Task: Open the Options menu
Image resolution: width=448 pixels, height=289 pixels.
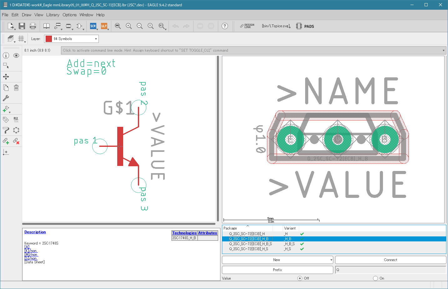Action: pos(69,15)
